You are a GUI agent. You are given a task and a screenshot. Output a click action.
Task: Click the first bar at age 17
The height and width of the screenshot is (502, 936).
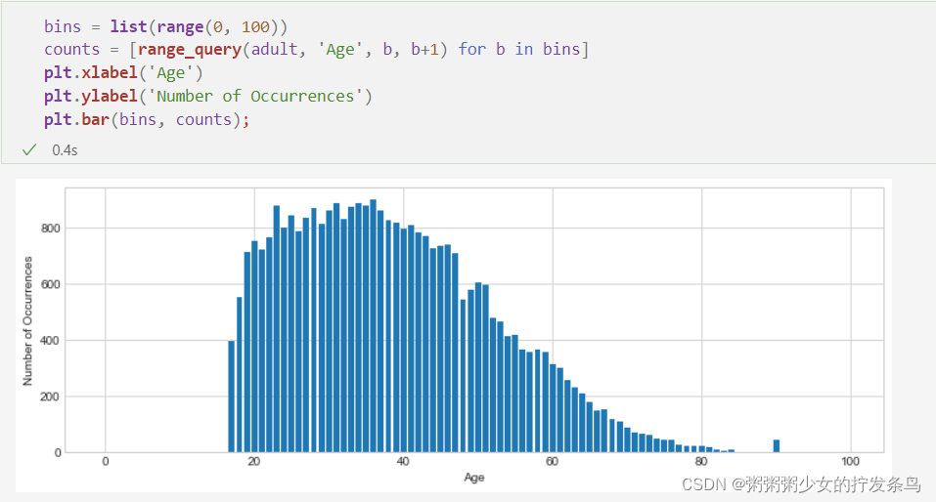(x=232, y=397)
